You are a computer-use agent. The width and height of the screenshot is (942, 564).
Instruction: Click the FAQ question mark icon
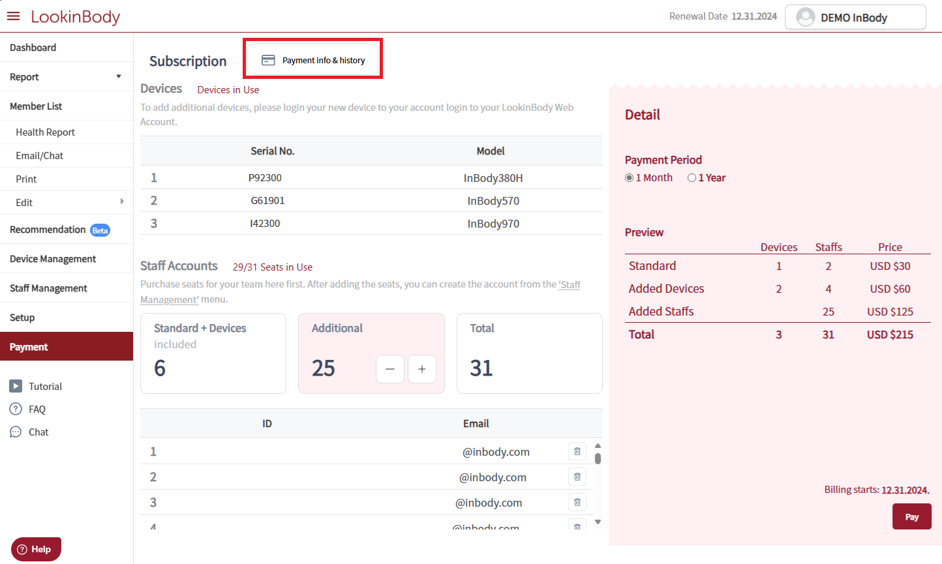click(x=16, y=409)
